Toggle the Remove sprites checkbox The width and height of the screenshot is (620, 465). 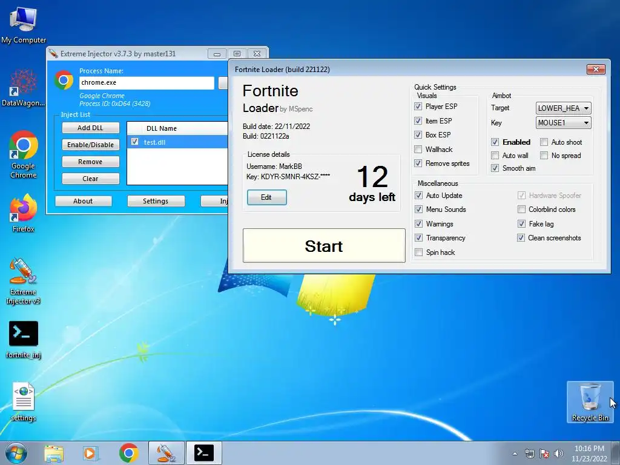coord(418,163)
